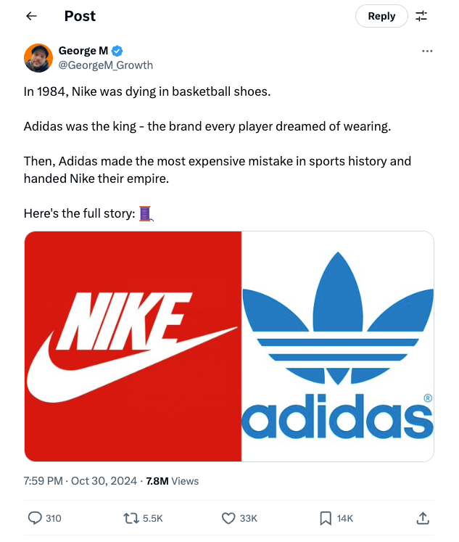
Task: Click the back arrow icon
Action: point(31,16)
